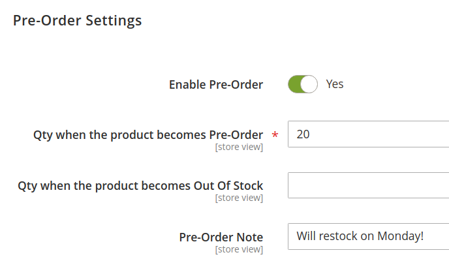This screenshot has height=259, width=449.
Task: Click the red required asterisk icon
Action: [x=275, y=135]
